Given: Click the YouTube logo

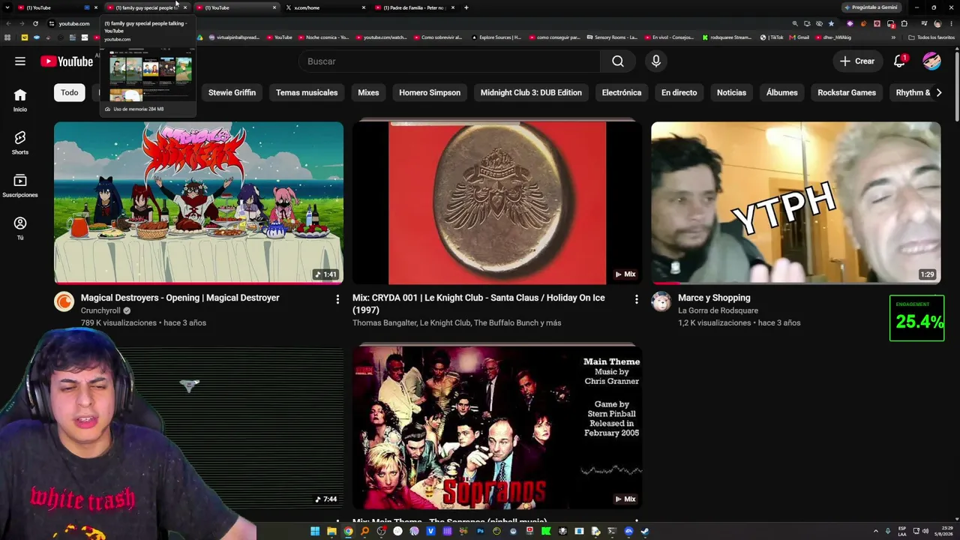Looking at the screenshot, I should click(x=67, y=61).
